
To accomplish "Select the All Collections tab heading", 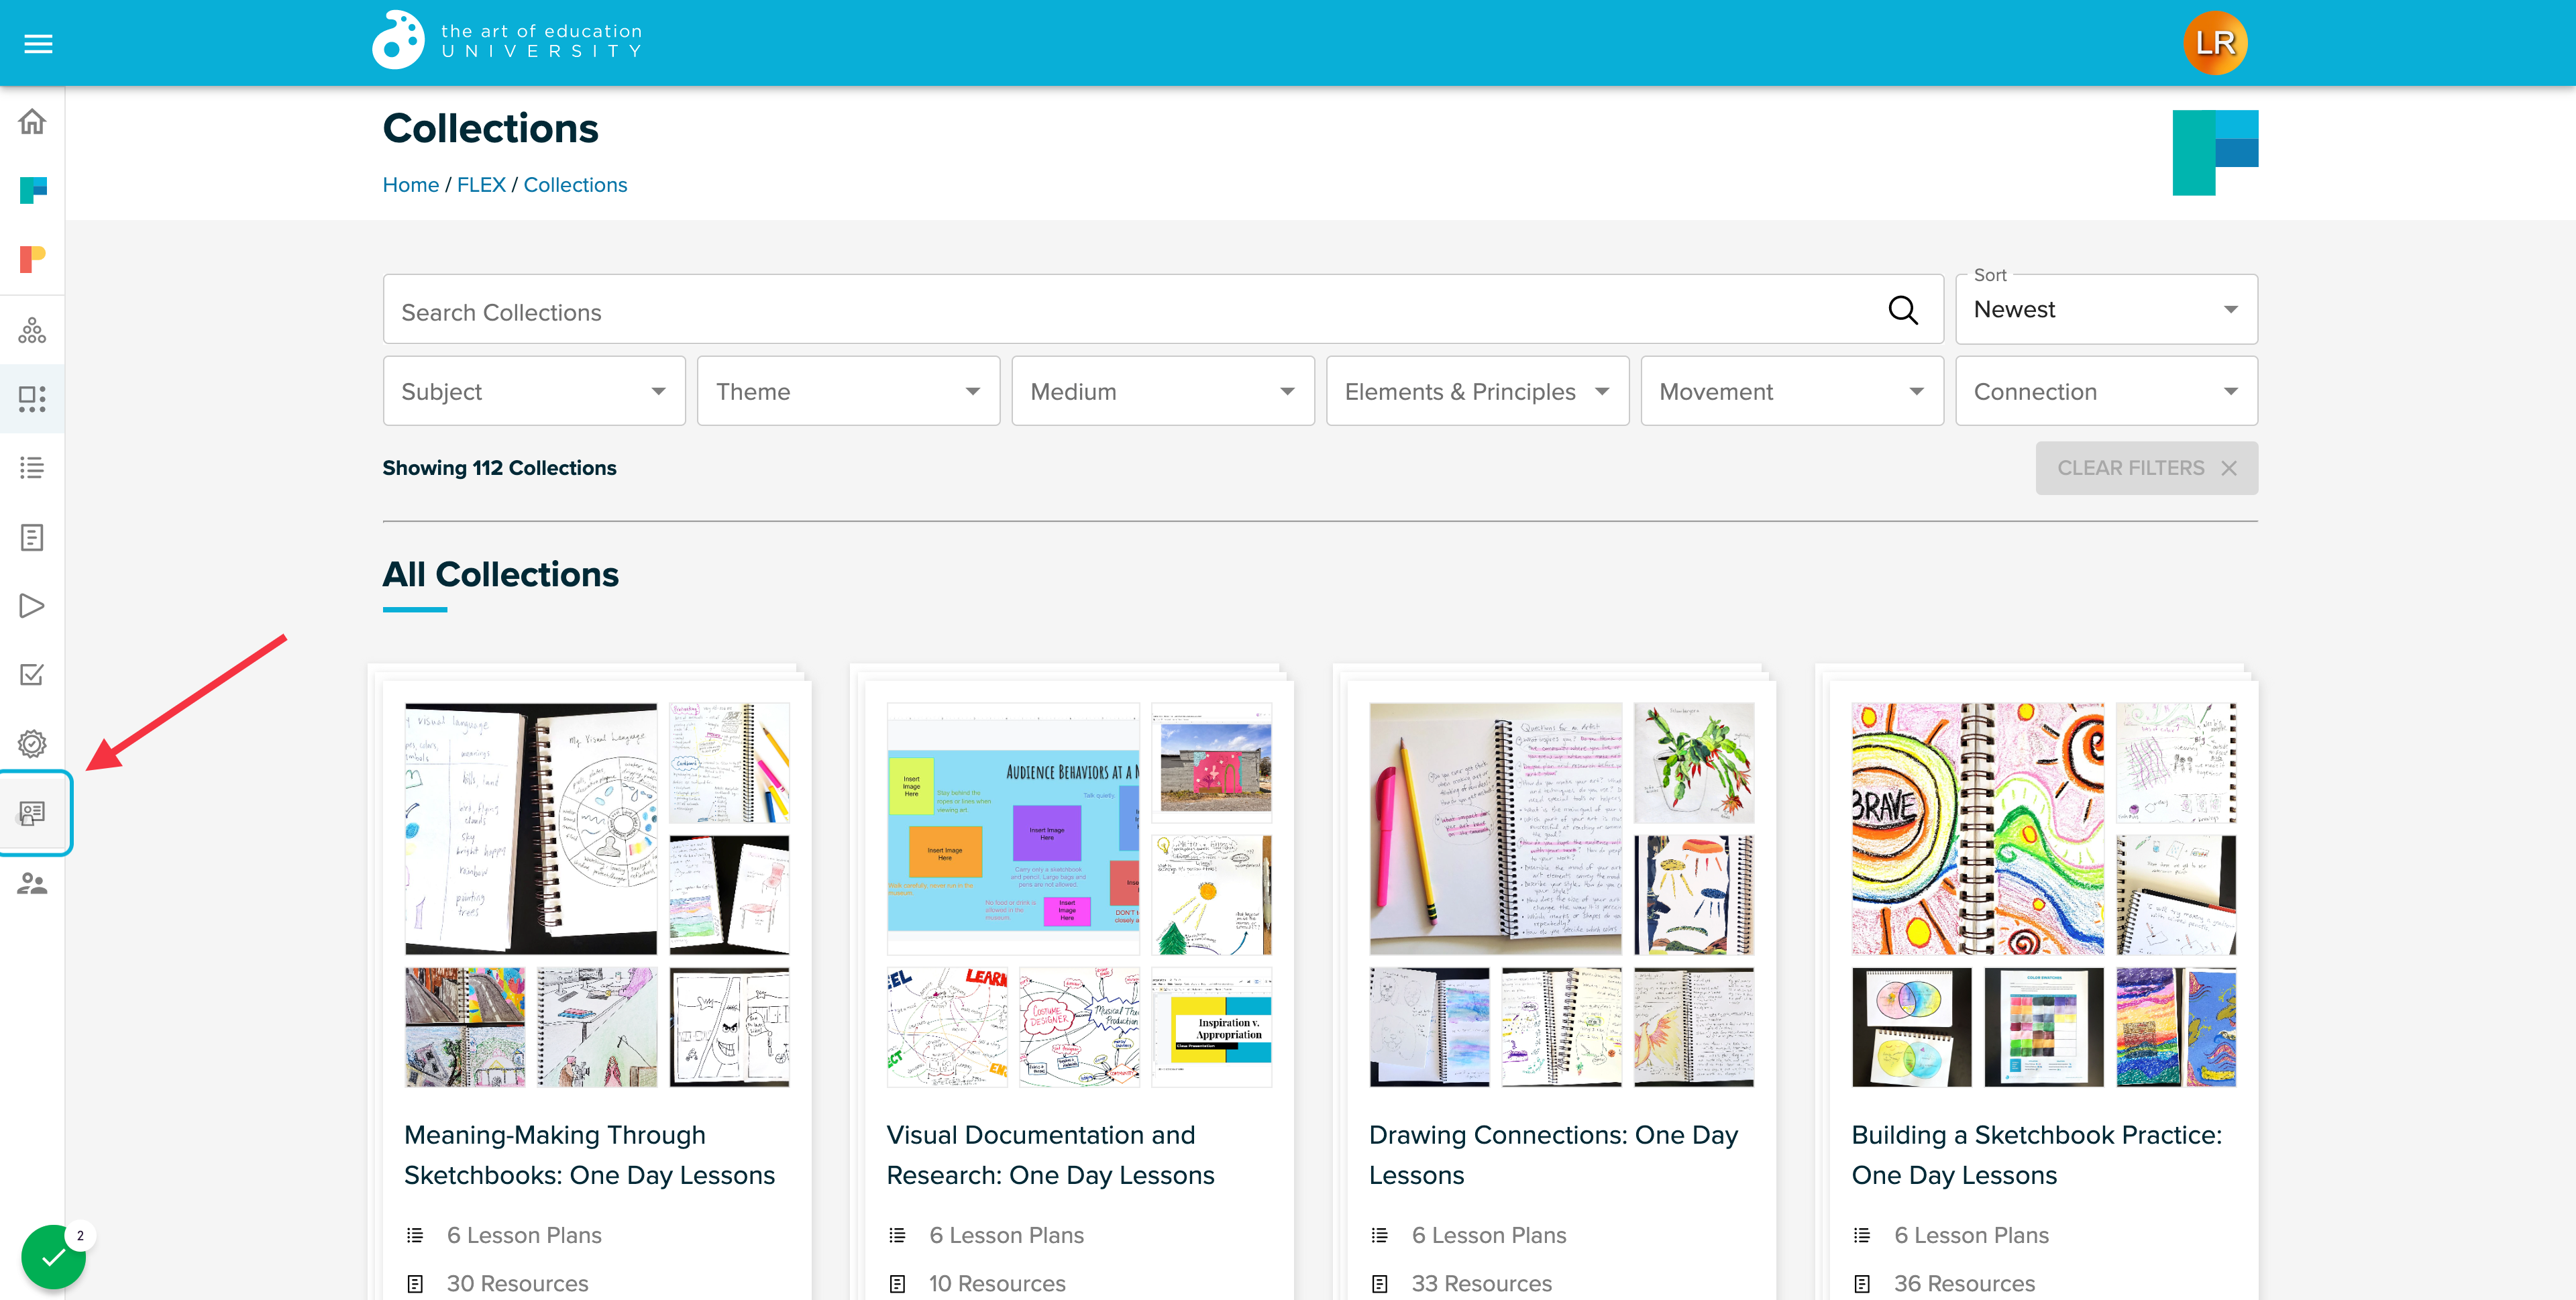I will (x=500, y=575).
